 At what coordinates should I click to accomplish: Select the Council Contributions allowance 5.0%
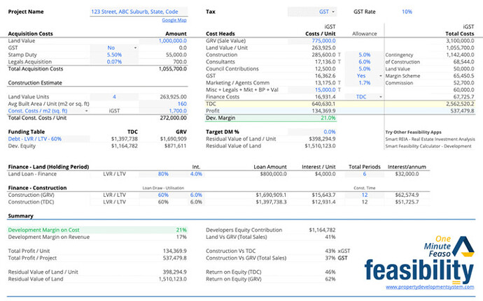(365, 69)
